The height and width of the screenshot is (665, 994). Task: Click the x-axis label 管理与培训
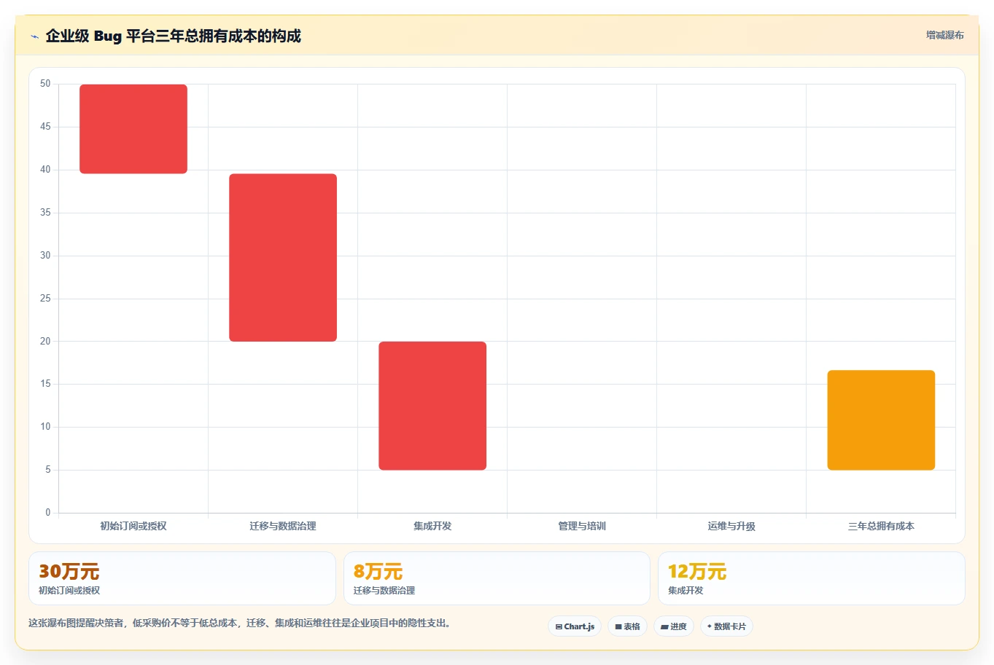click(x=582, y=526)
